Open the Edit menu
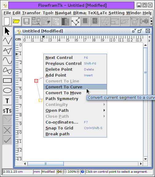 tap(16, 13)
